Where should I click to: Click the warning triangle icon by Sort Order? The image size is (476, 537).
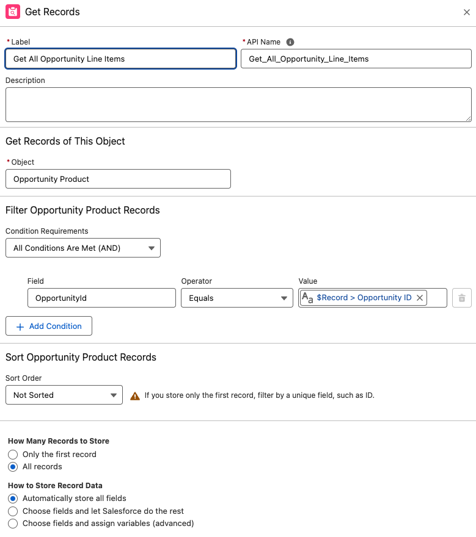pyautogui.click(x=135, y=396)
